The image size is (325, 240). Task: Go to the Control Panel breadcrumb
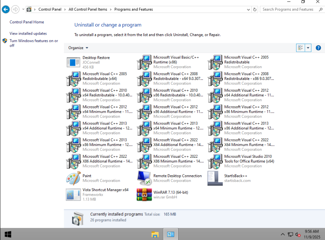[50, 9]
